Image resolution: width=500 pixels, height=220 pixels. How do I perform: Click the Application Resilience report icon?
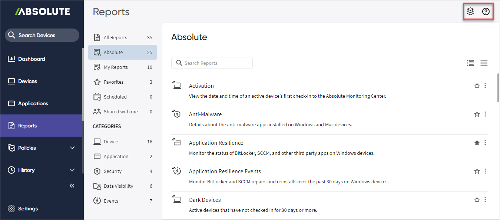177,143
